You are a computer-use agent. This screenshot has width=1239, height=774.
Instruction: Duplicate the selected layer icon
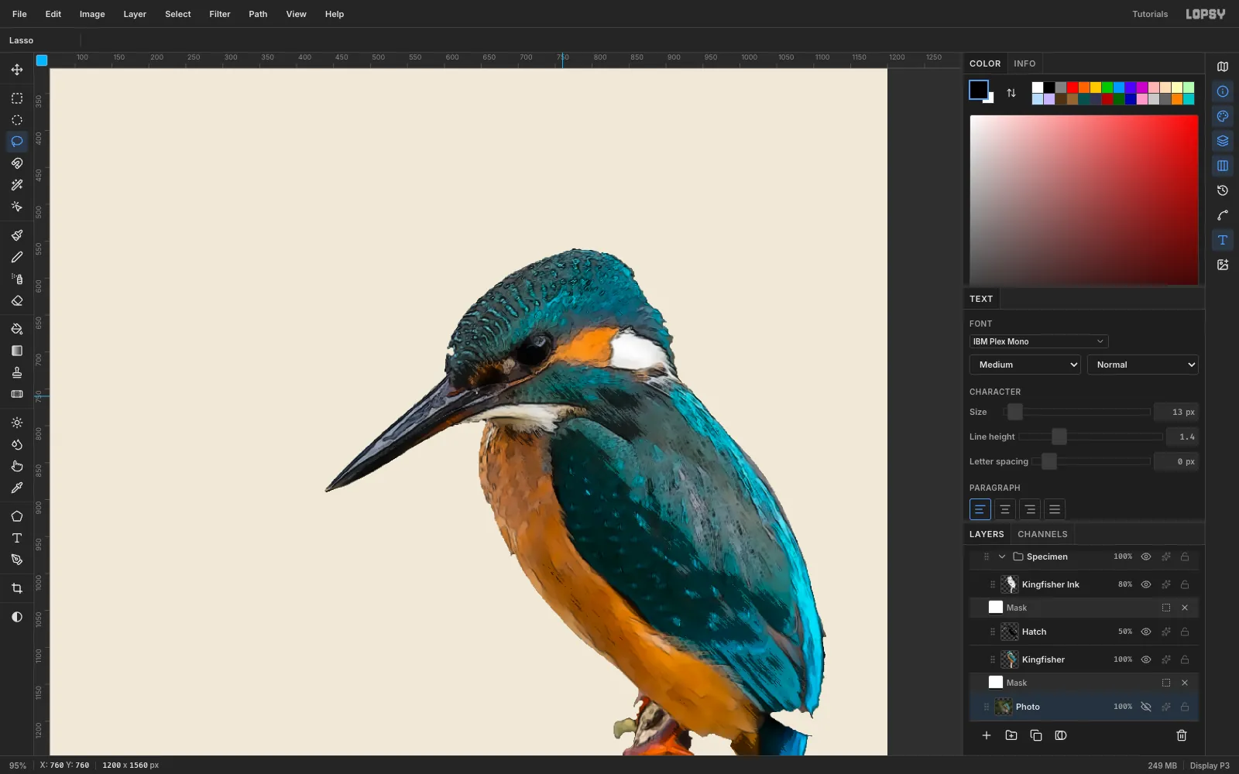pos(1036,735)
